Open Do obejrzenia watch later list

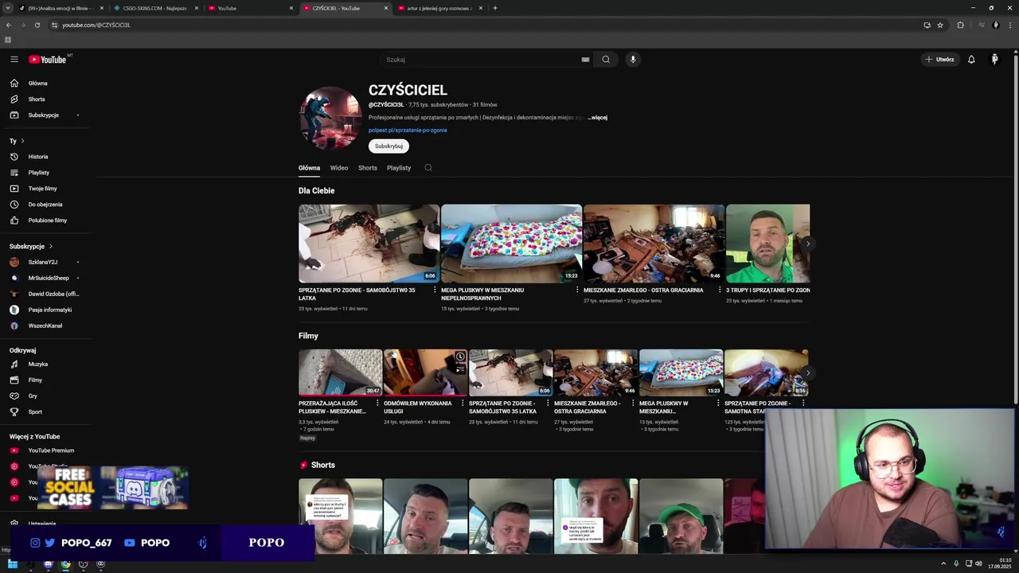click(x=46, y=205)
